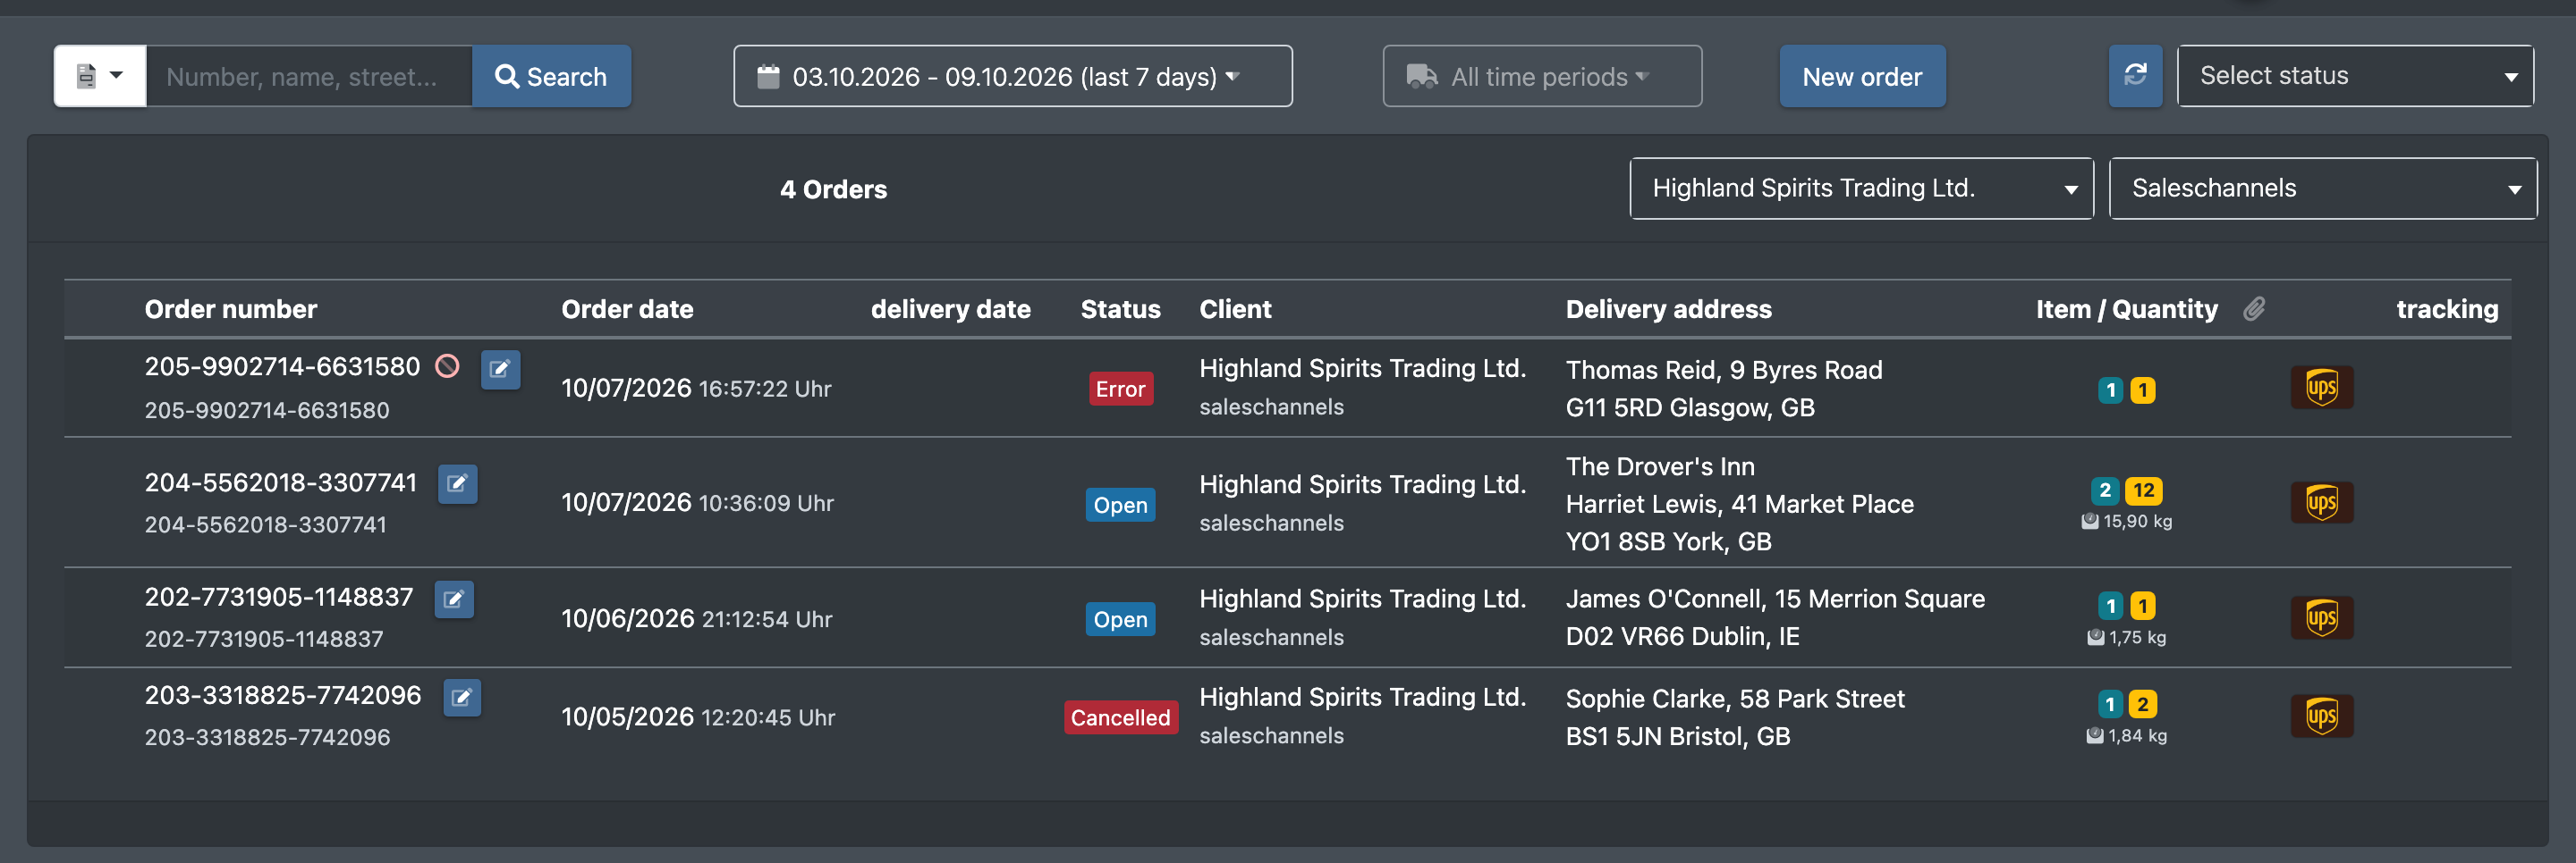Click the Cancelled status badge

tap(1120, 717)
